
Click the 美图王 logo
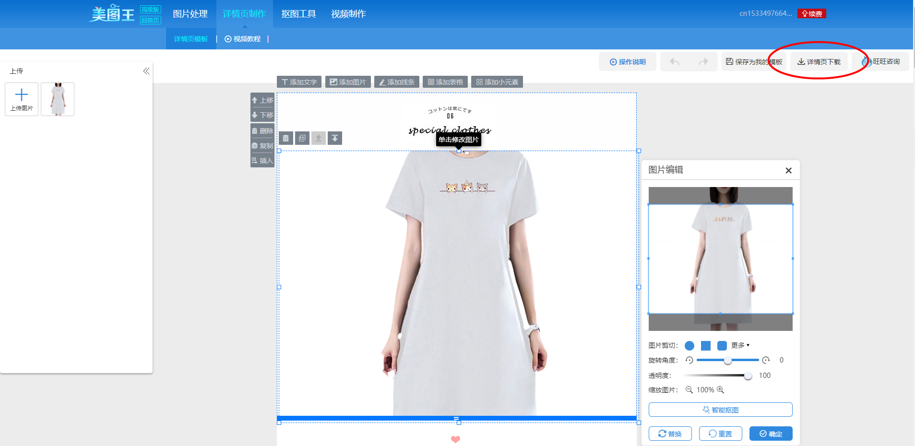(x=113, y=13)
